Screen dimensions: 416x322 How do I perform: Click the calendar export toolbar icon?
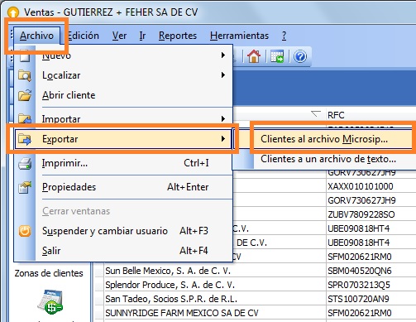pyautogui.click(x=277, y=56)
